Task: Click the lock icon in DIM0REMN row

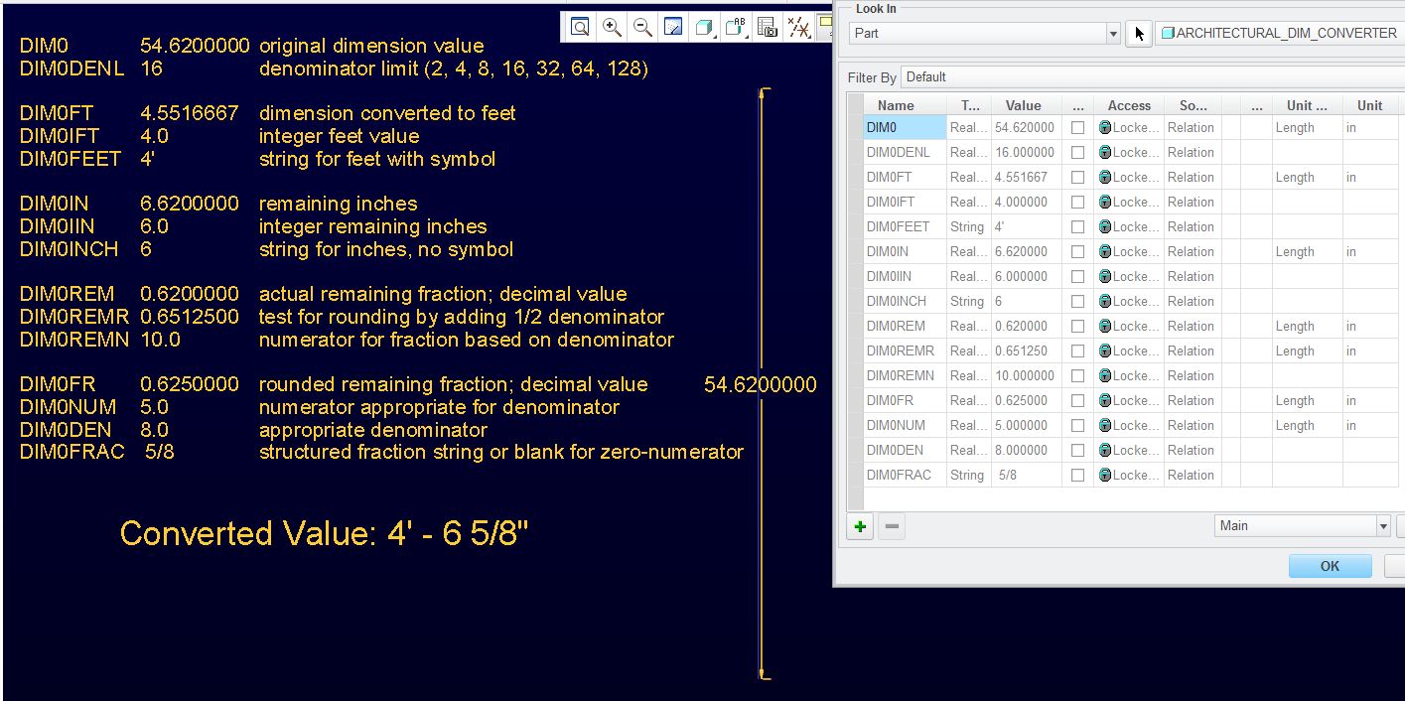Action: (1104, 375)
